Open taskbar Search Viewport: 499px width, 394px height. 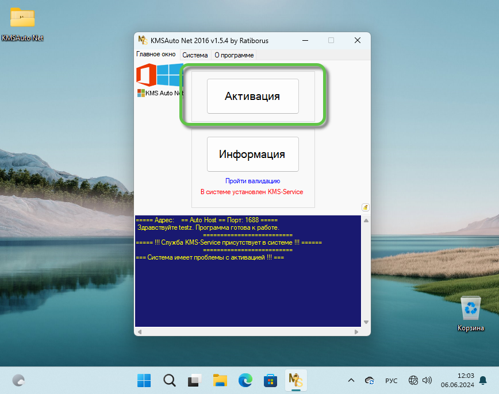169,380
